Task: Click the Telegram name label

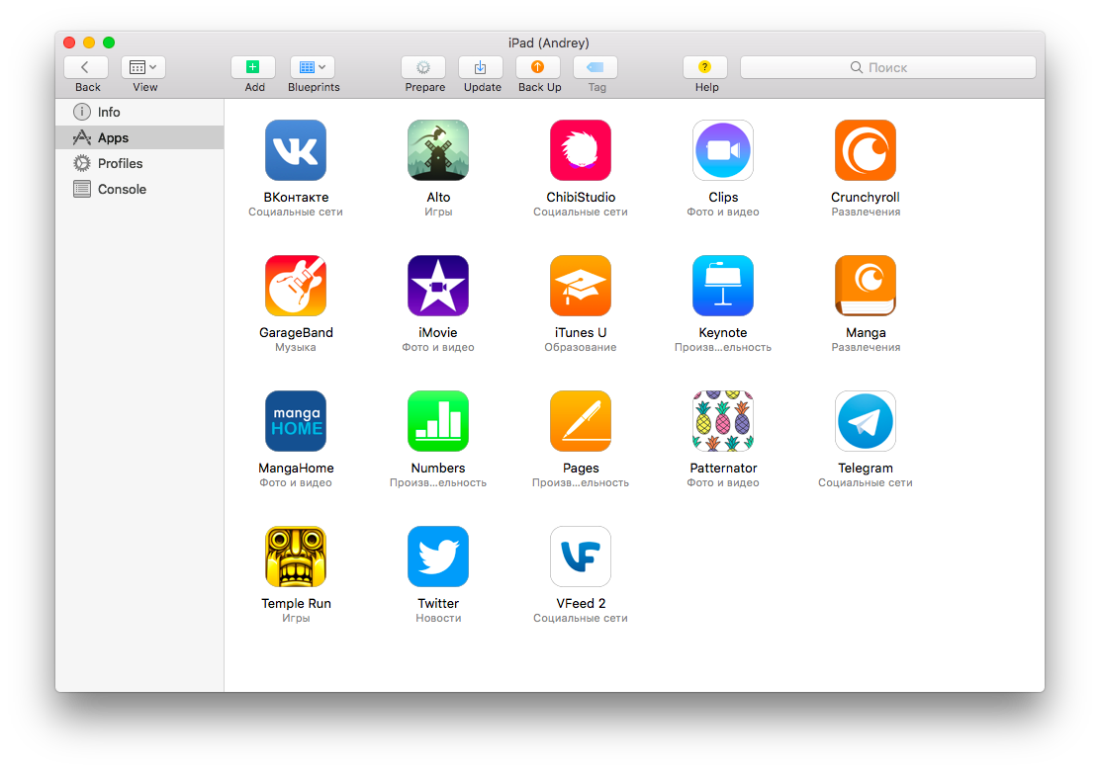Action: (865, 469)
